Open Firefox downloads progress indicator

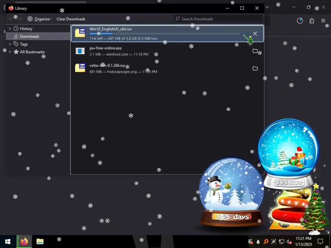click(x=300, y=21)
